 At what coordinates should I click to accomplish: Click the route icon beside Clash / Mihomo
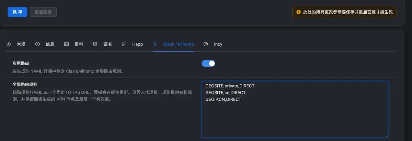pyautogui.click(x=155, y=44)
